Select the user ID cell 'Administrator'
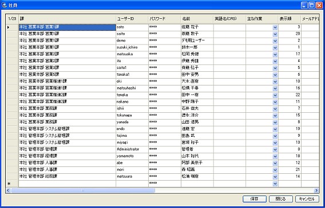This screenshot has width=325, height=208. [x=132, y=150]
